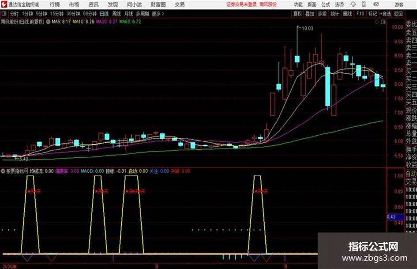Viewport: 417px width, 269px height.
Task: Open the 版面 menu
Action: pos(312,4)
